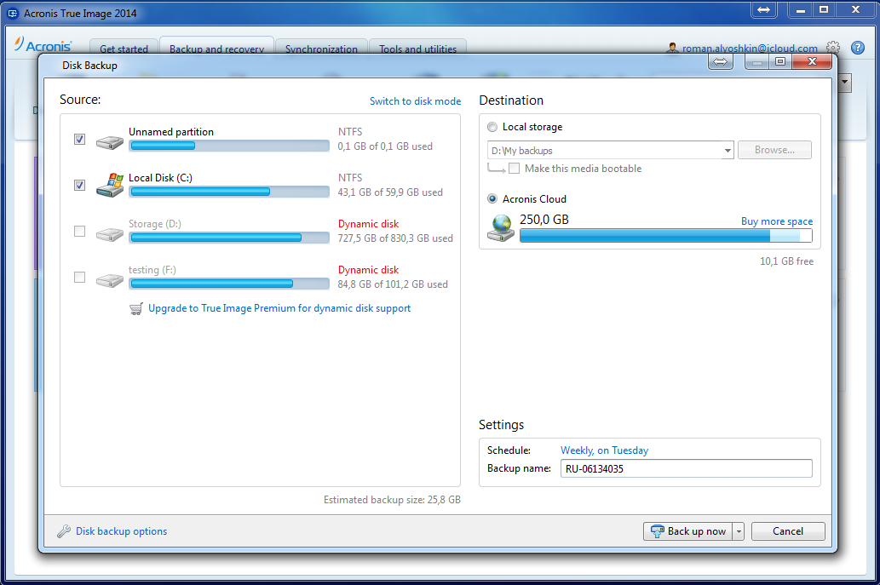
Task: Open settings gear icon in main window
Action: tap(833, 48)
